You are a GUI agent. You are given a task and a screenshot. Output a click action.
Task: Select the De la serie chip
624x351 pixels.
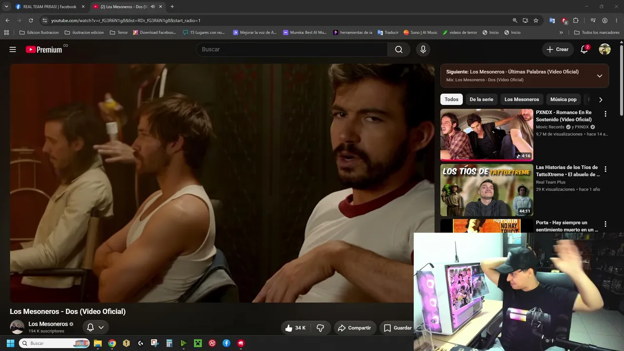(481, 99)
